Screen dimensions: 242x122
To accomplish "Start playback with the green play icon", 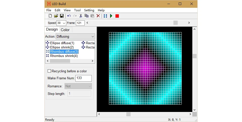I will [x=111, y=16].
